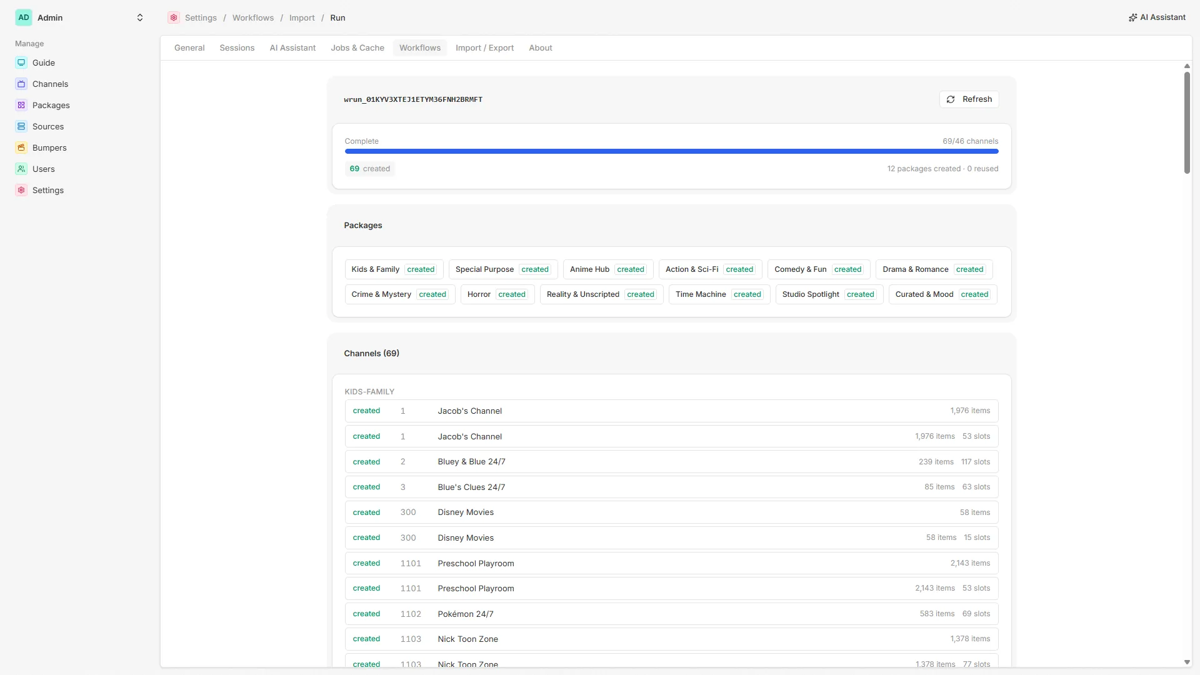Click Nick Toon Zone row showing 1,378 items only
Screen dimensions: 1200x675
tap(671, 639)
